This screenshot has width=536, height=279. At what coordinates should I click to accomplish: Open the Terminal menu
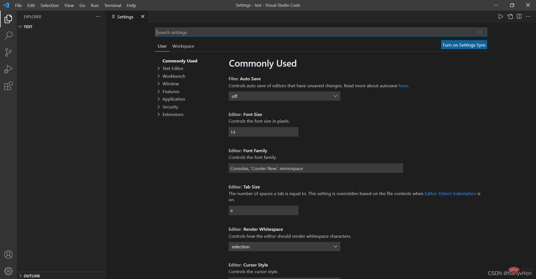[113, 5]
